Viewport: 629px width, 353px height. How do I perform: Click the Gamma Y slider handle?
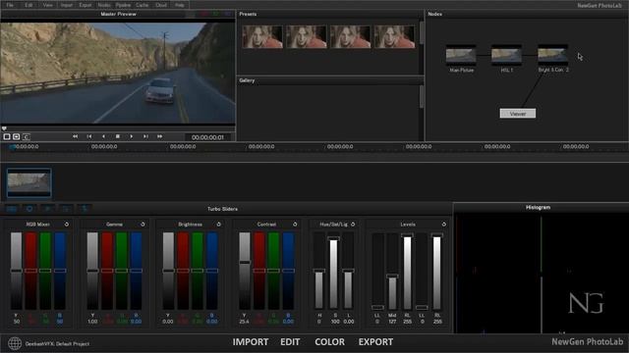click(x=92, y=271)
